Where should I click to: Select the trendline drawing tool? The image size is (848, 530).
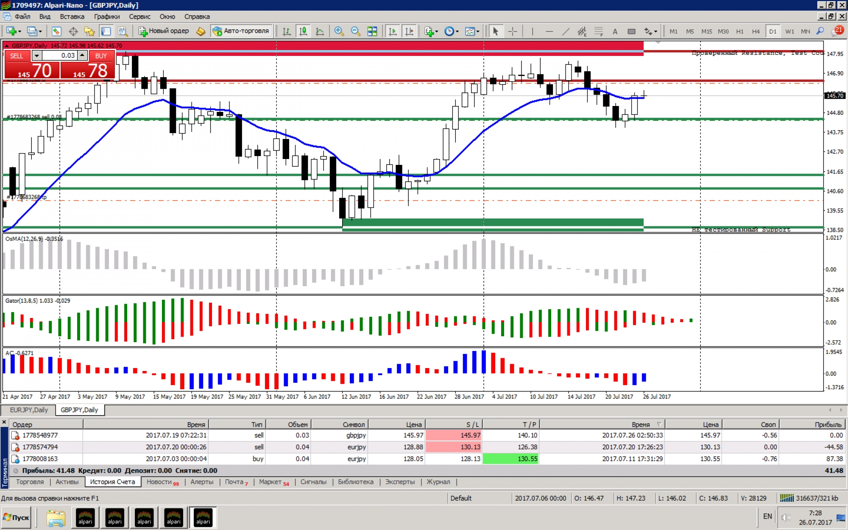click(565, 31)
